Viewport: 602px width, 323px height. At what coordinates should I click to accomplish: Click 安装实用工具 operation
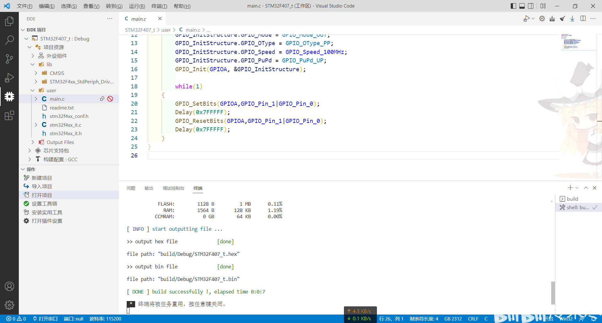(x=69, y=212)
